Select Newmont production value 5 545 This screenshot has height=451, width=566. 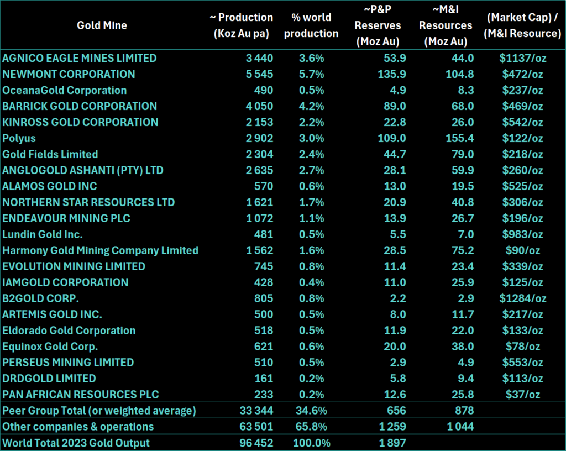point(260,74)
